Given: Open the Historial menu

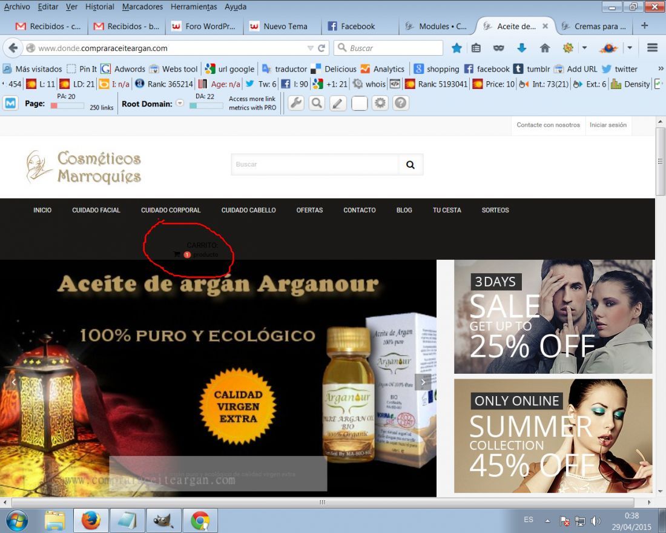Looking at the screenshot, I should tap(99, 7).
